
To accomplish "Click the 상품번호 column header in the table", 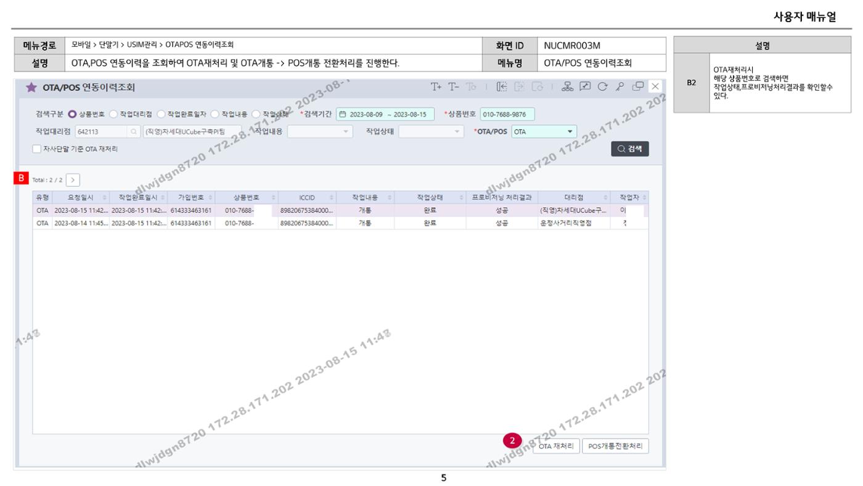I will [x=247, y=197].
